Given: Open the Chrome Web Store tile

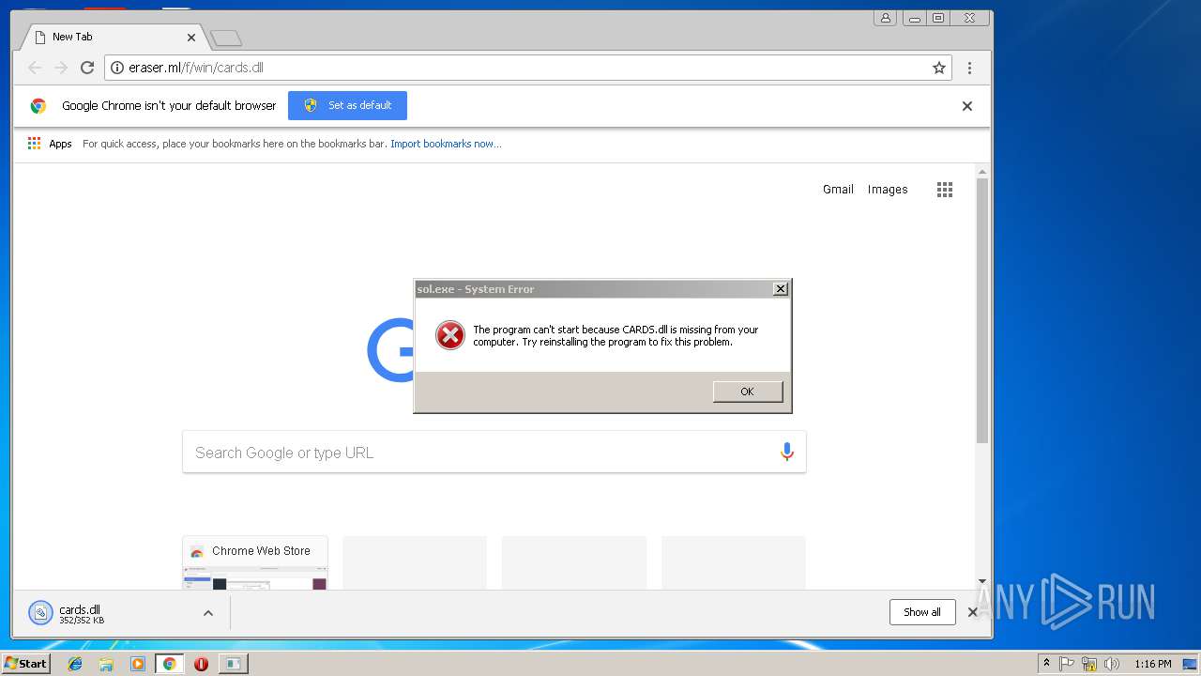Looking at the screenshot, I should [255, 562].
